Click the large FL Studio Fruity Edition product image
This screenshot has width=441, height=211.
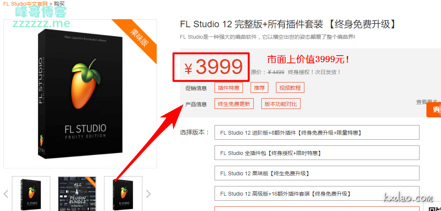[80, 94]
